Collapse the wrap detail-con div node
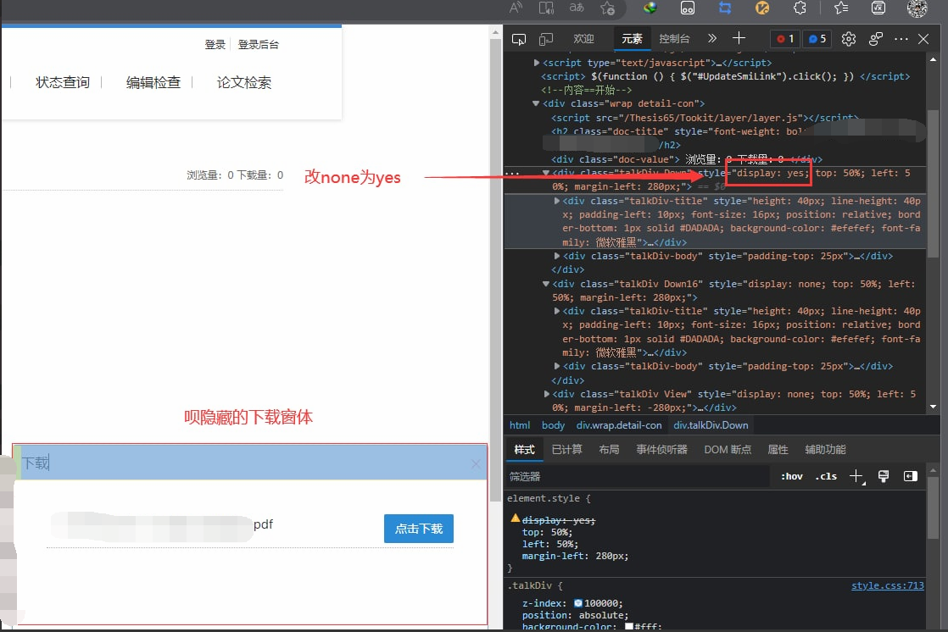948x632 pixels. click(x=536, y=103)
